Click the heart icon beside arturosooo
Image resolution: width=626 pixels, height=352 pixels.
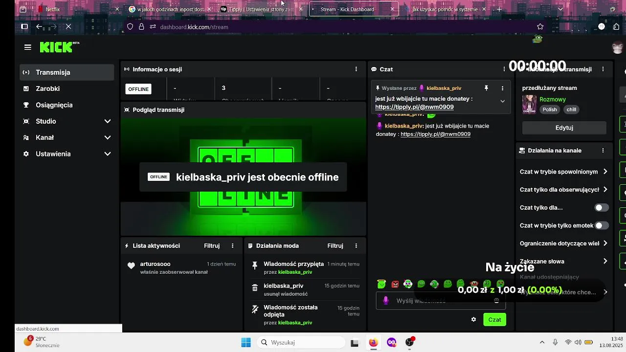[x=131, y=266]
